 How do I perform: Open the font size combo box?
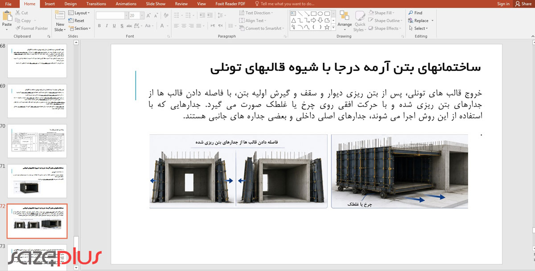[x=138, y=16]
